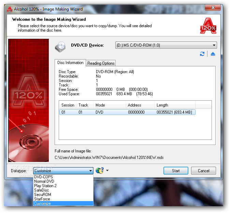The image size is (230, 213).
Task: Click the 00355021 (693.4 MB) length cell
Action: (x=174, y=112)
